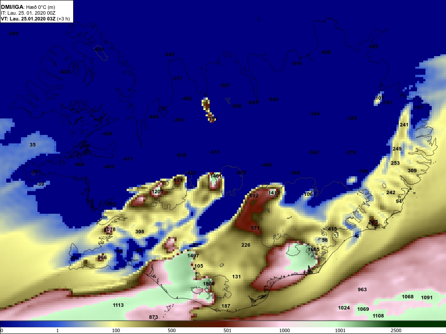
Task: Click the map value '1108'
Action: [378, 316]
